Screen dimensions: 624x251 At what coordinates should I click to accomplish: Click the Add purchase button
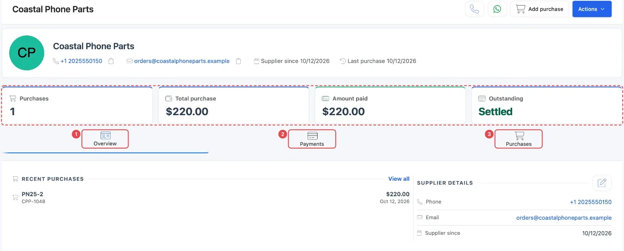coord(540,9)
